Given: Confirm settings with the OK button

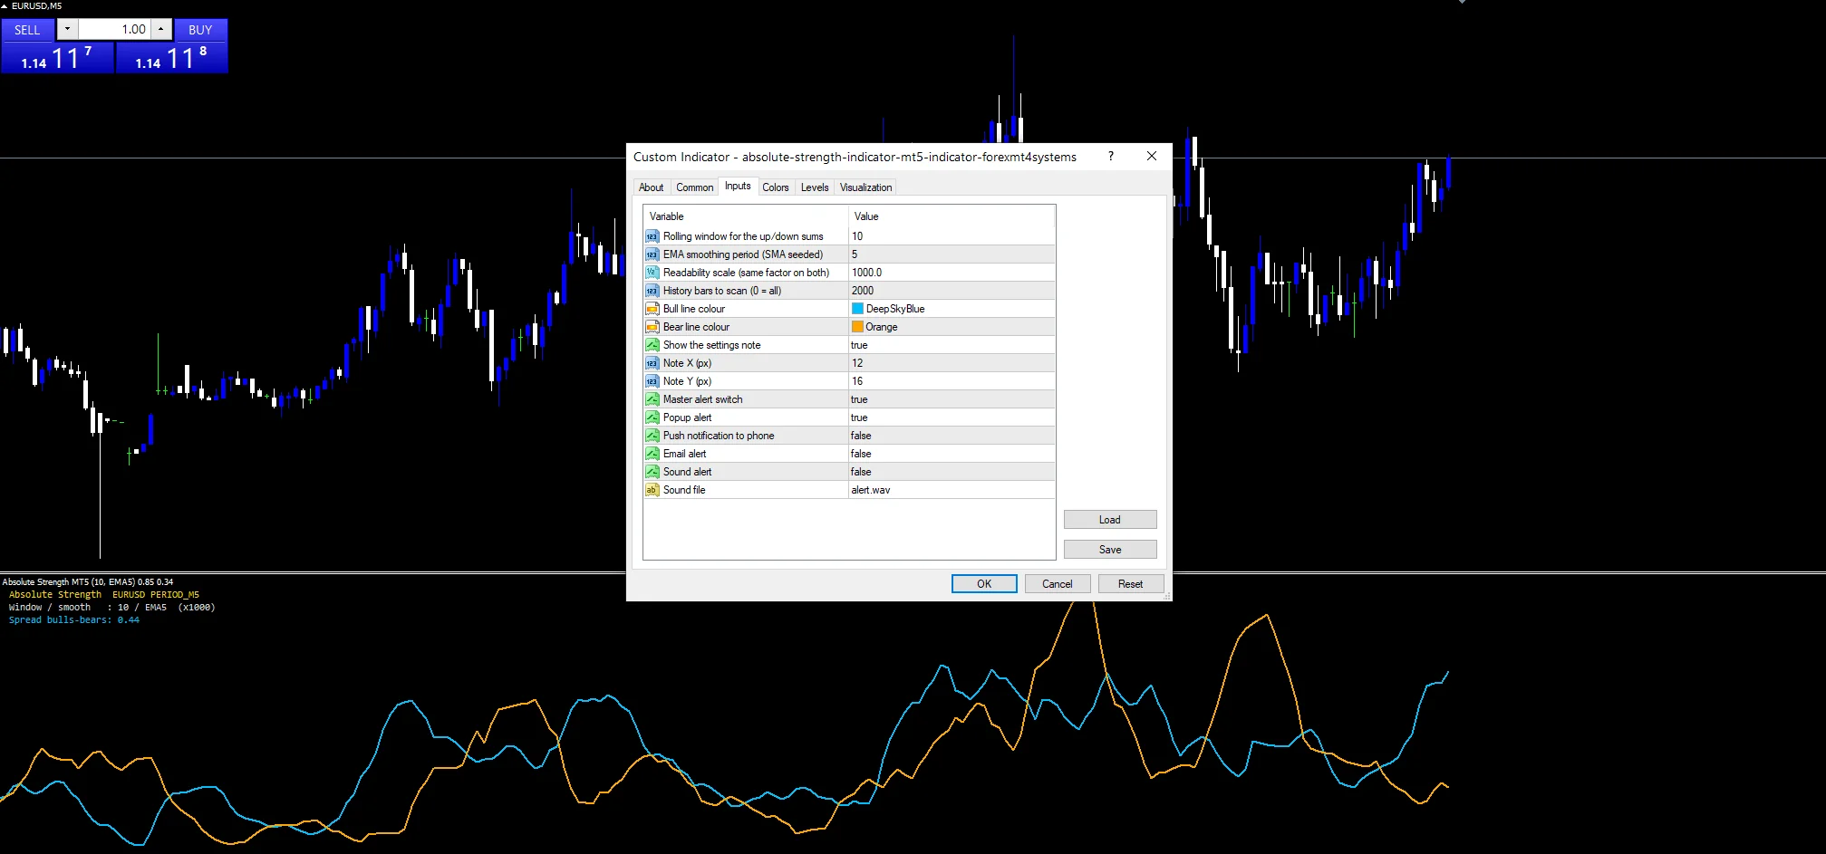Looking at the screenshot, I should click(x=984, y=584).
